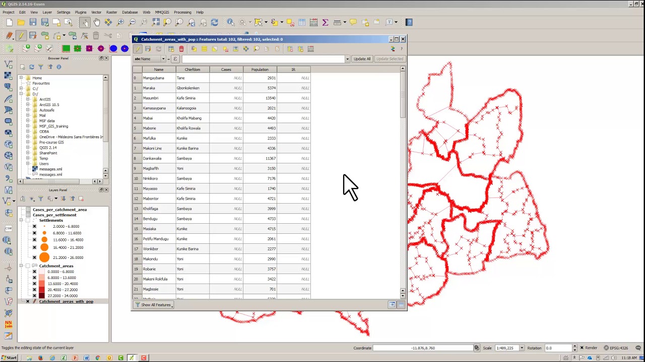Activate the Zoom Out magnifier tool
645x362 pixels.
[x=133, y=22]
